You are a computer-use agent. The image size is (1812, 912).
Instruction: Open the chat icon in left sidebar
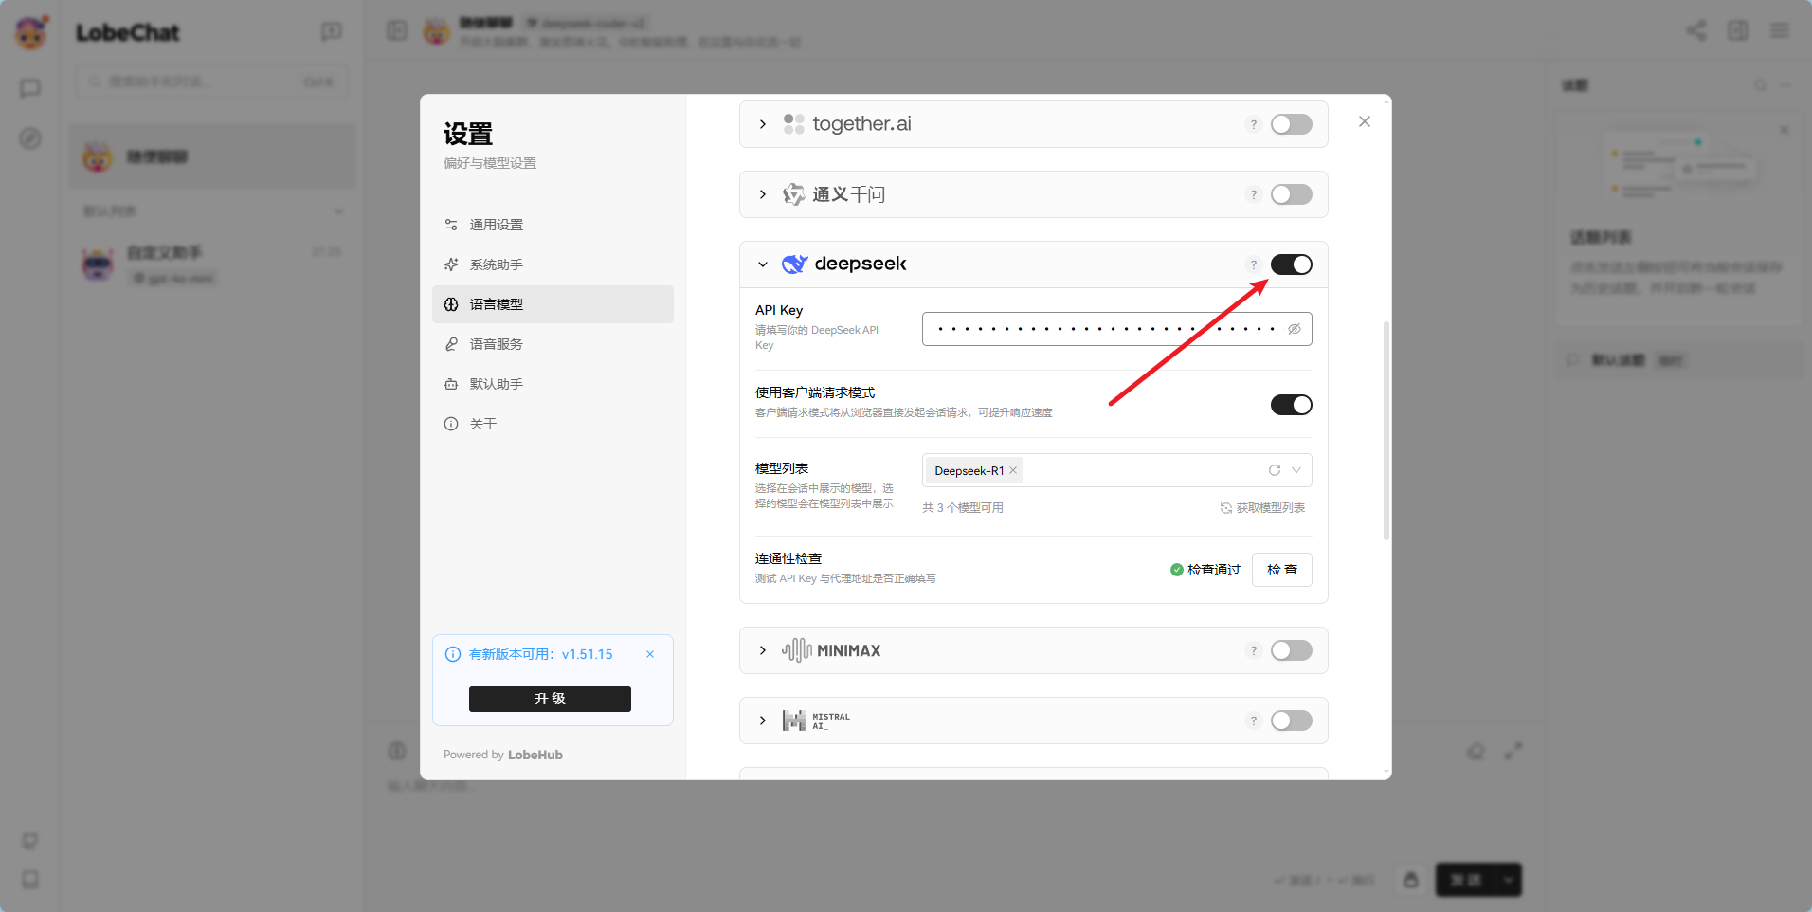pyautogui.click(x=30, y=88)
